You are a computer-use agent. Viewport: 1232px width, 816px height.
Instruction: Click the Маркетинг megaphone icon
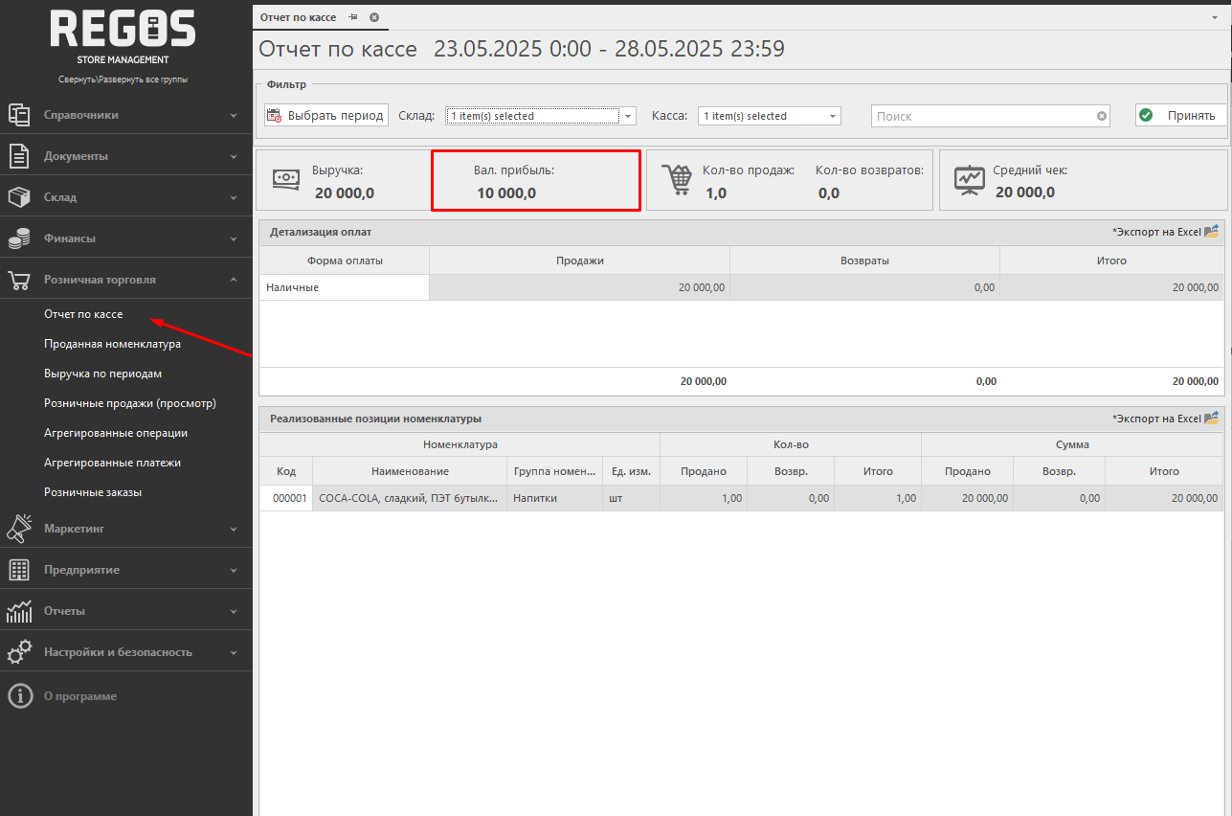[19, 528]
